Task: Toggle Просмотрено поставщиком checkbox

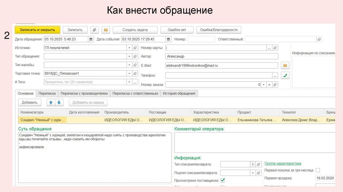Action: 223,180
